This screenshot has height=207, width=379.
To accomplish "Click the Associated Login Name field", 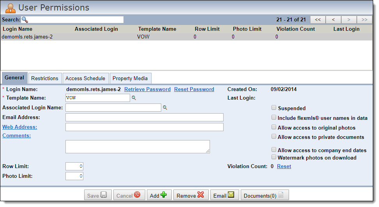I will click(113, 107).
